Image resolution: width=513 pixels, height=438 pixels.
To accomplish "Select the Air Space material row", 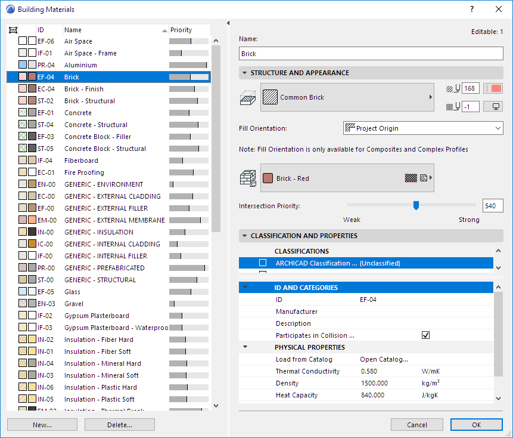I will click(108, 41).
